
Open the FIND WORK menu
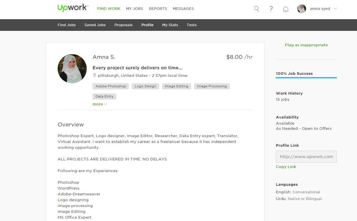[x=109, y=9]
